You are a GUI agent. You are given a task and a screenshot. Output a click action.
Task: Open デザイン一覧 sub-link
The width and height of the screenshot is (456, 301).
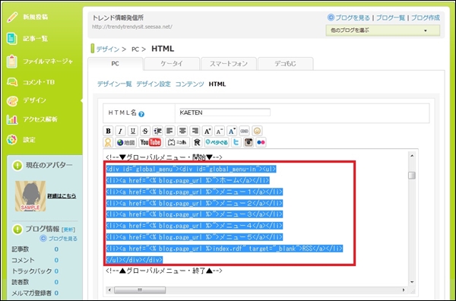pyautogui.click(x=114, y=84)
